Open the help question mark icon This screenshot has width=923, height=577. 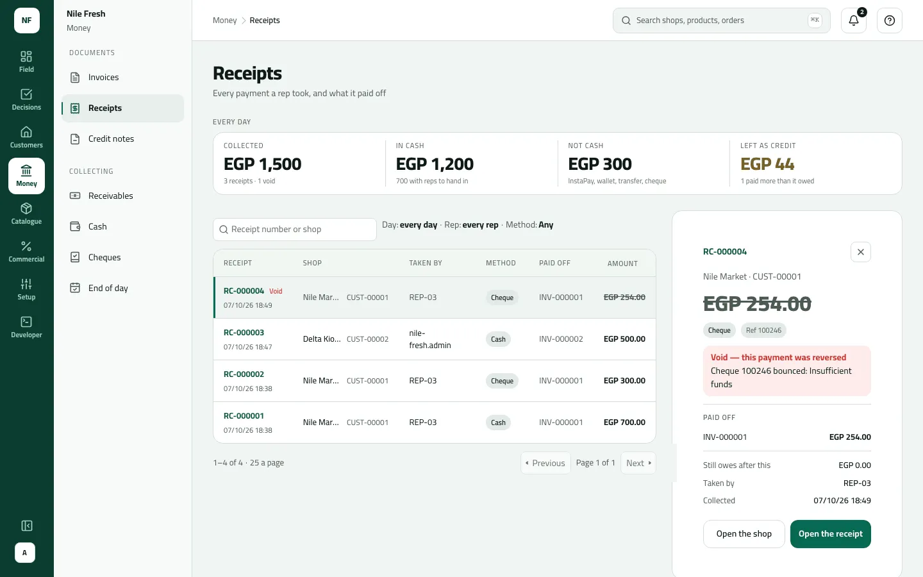(x=890, y=21)
